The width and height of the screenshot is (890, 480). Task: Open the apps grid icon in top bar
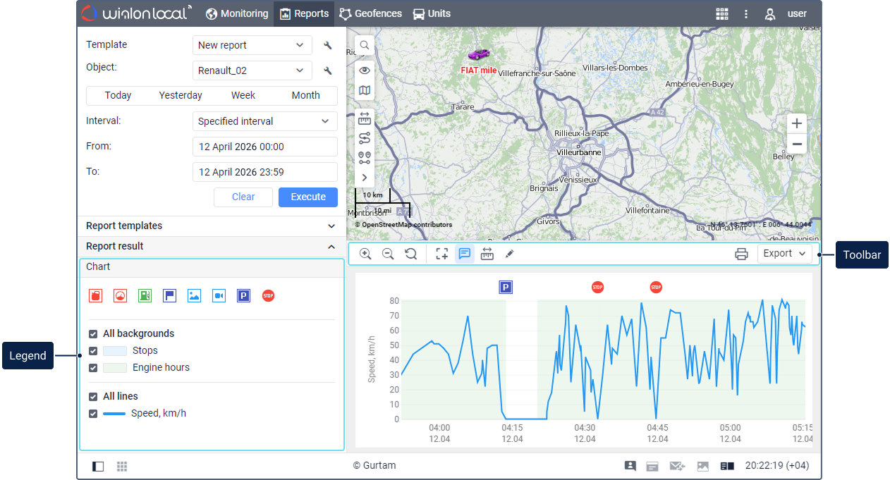[721, 13]
